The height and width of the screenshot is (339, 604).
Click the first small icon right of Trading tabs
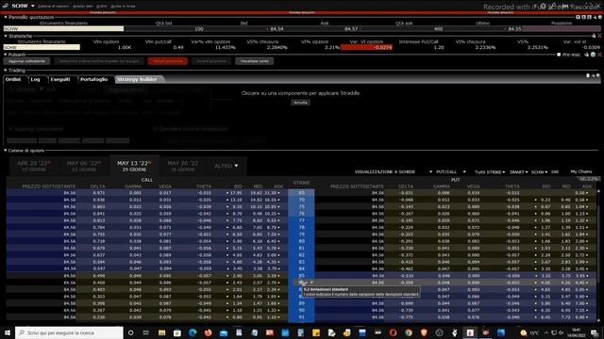point(588,75)
